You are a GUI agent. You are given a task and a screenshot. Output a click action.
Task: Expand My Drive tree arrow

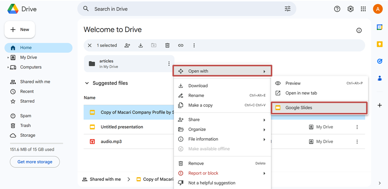click(x=8, y=58)
